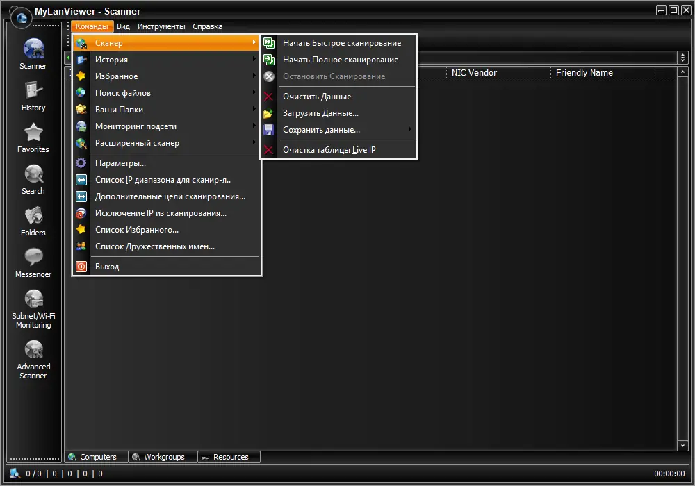This screenshot has width=695, height=486.
Task: Open the Folders sidebar icon
Action: pos(33,215)
